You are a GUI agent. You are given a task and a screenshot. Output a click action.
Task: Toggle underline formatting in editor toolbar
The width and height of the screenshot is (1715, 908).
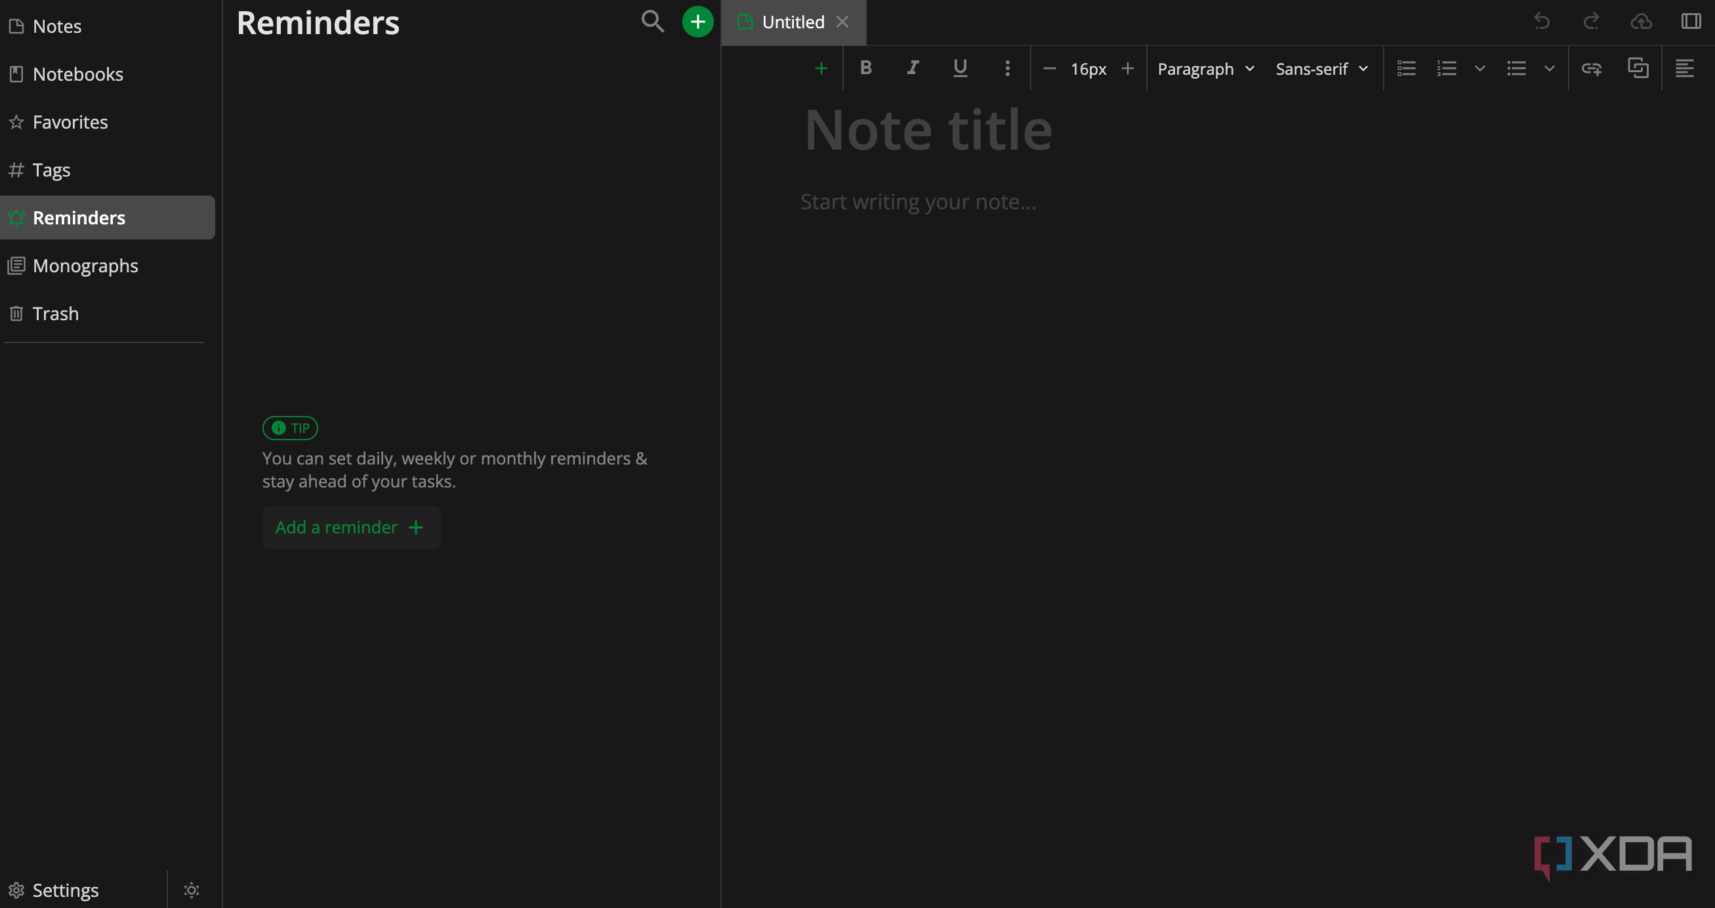[x=959, y=68]
